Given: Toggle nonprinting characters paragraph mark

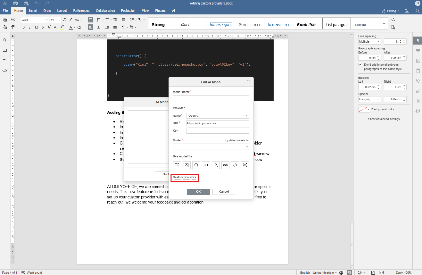Looking at the screenshot, I should (x=123, y=27).
